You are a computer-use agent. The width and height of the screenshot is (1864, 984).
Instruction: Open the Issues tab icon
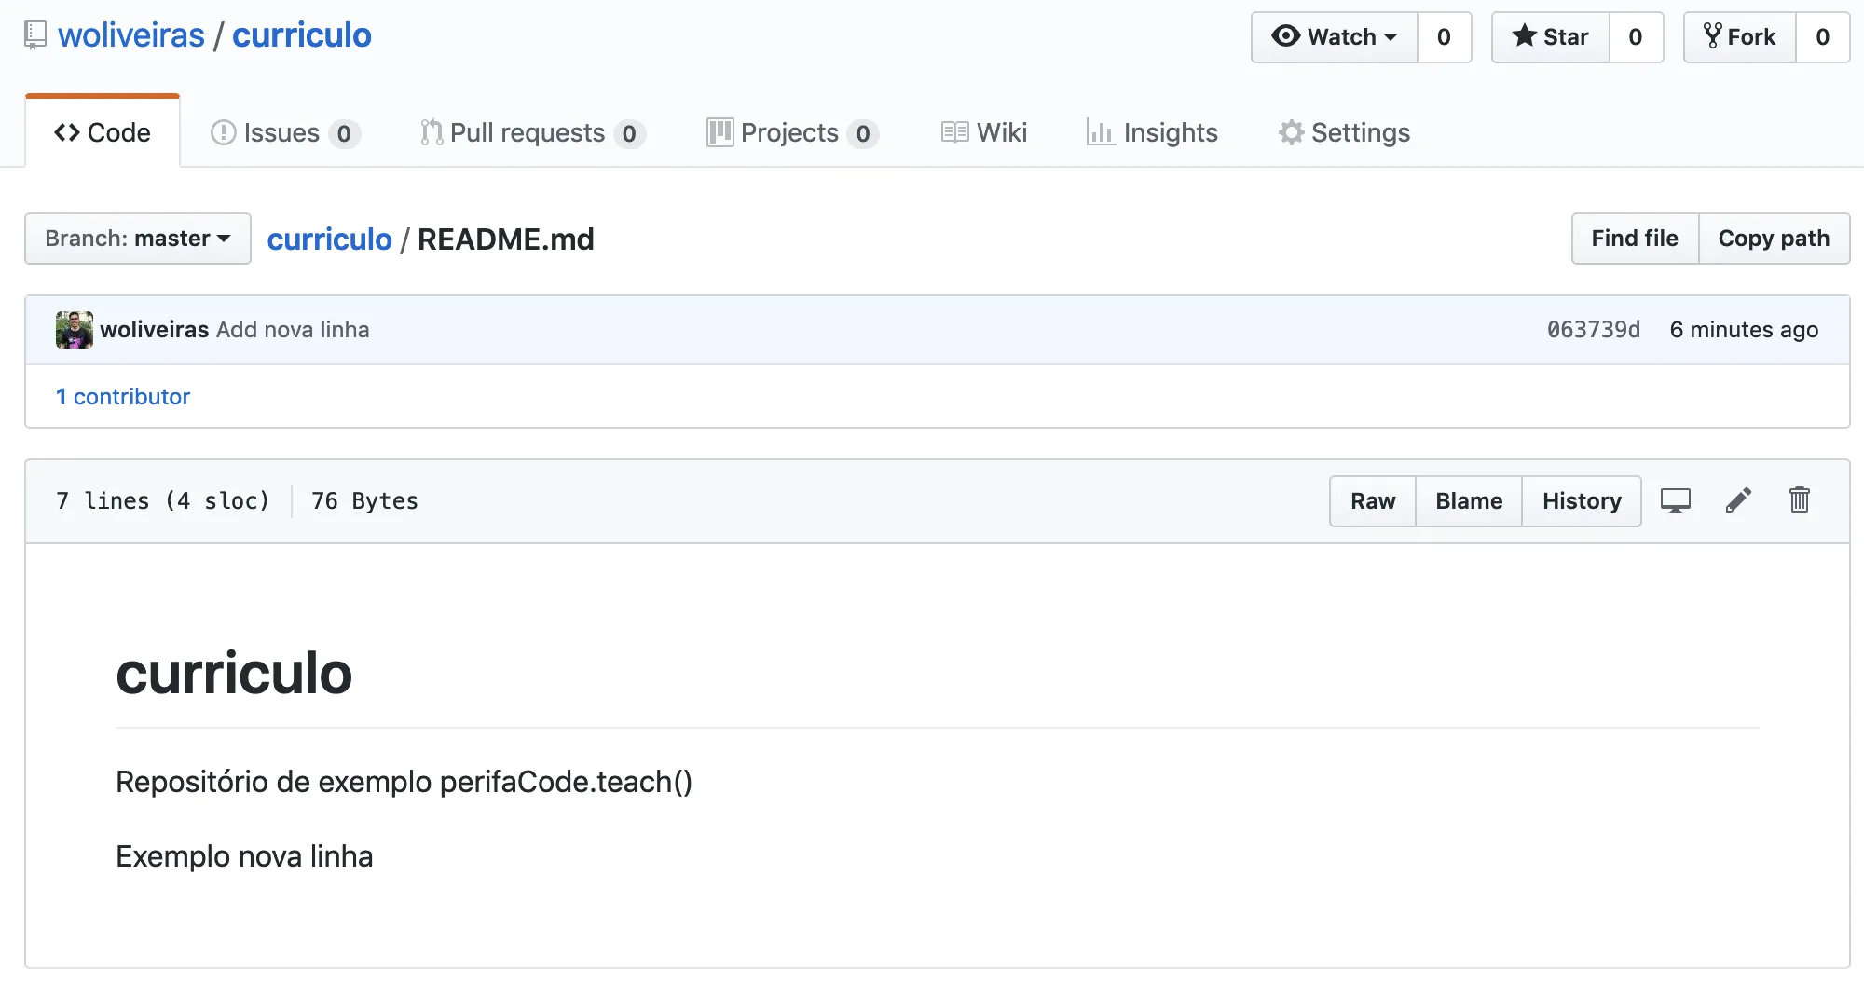click(223, 133)
